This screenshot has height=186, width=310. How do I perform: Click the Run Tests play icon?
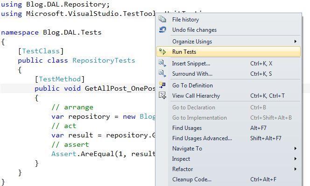tap(162, 52)
